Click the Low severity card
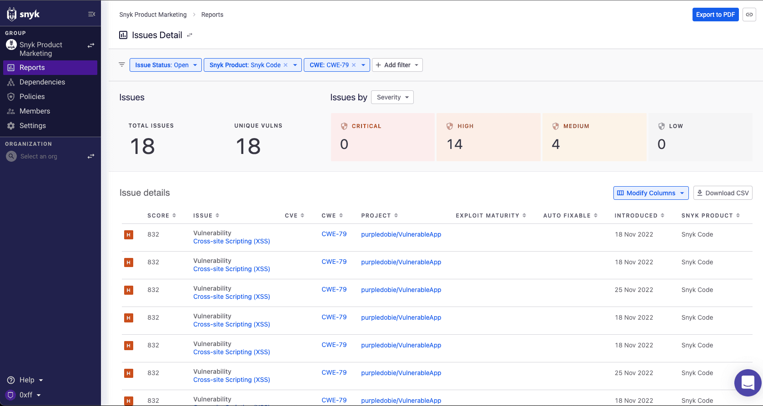Screen dimensions: 763x406 pos(700,137)
